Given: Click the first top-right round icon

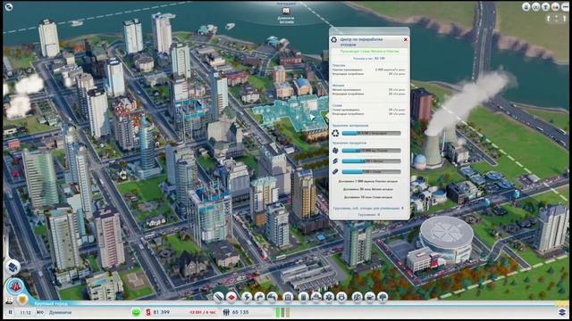Looking at the screenshot, I should (526, 6).
